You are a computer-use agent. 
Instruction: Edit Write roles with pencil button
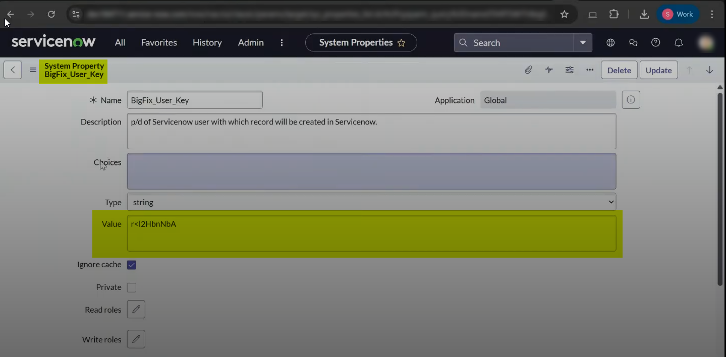(136, 339)
